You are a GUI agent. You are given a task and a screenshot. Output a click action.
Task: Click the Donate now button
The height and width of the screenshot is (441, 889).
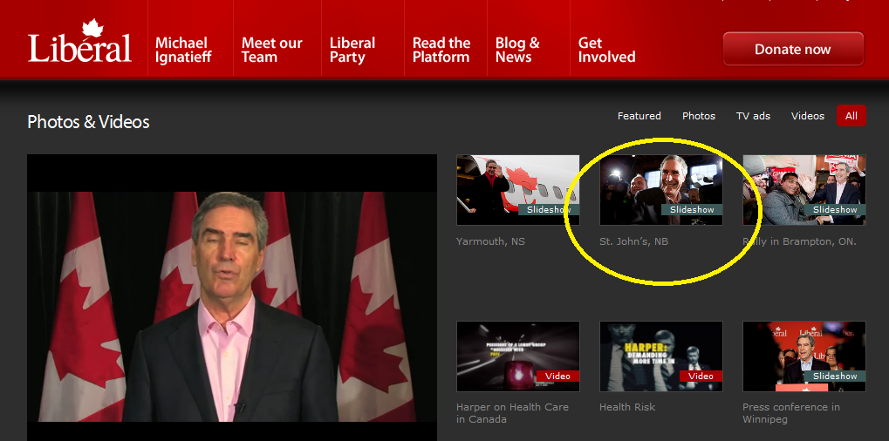[x=793, y=50]
